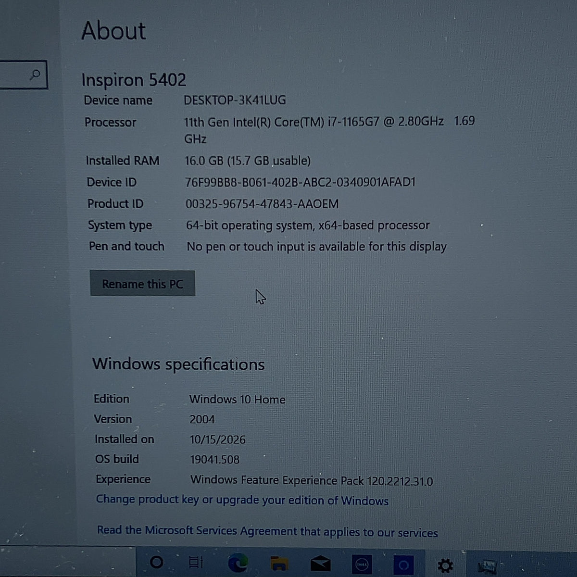
Task: Select the version value 2004
Action: pyautogui.click(x=202, y=419)
